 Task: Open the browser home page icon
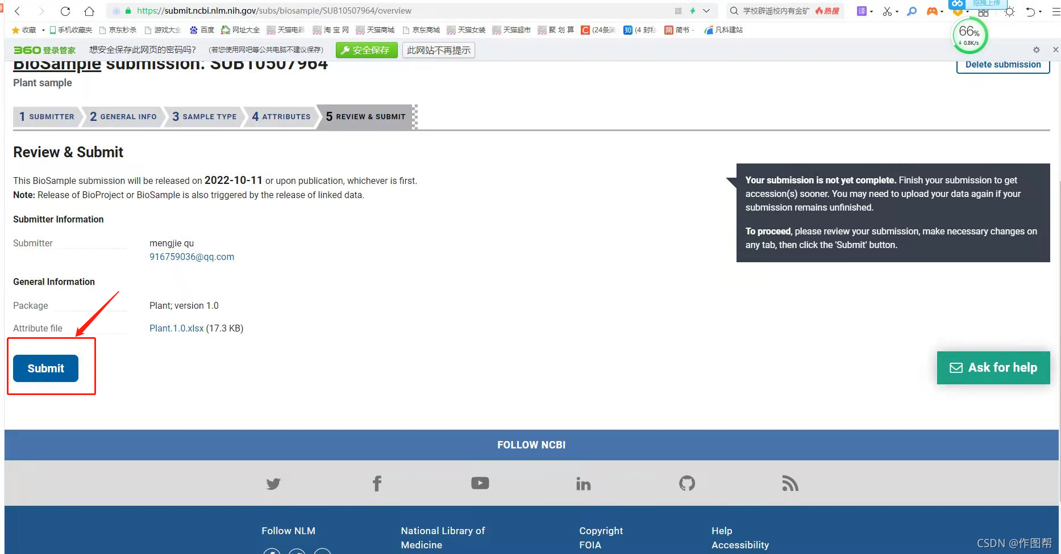click(x=89, y=11)
